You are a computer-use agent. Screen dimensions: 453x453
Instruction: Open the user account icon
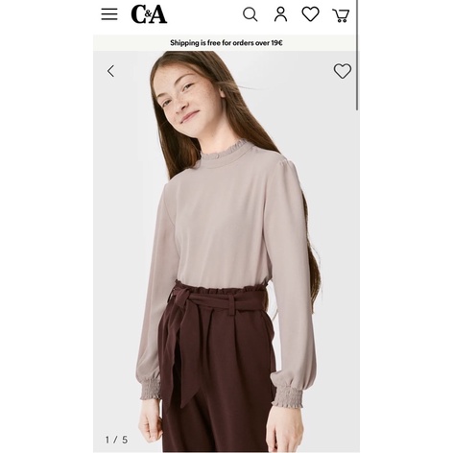280,14
